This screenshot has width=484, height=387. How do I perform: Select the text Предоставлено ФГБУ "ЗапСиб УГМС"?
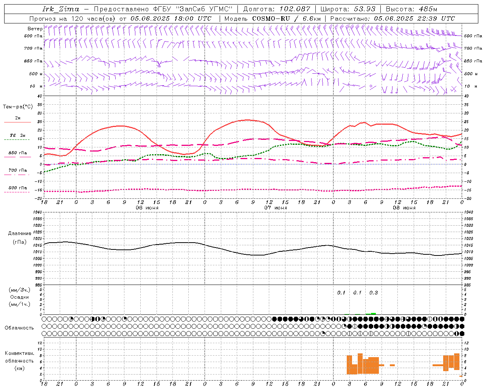tap(163, 9)
